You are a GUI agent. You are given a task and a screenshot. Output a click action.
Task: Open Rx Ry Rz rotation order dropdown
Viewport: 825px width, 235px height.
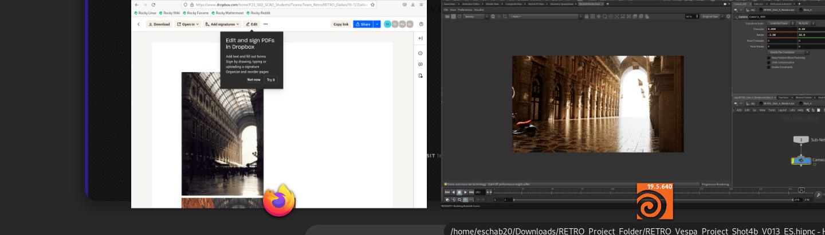coord(806,23)
